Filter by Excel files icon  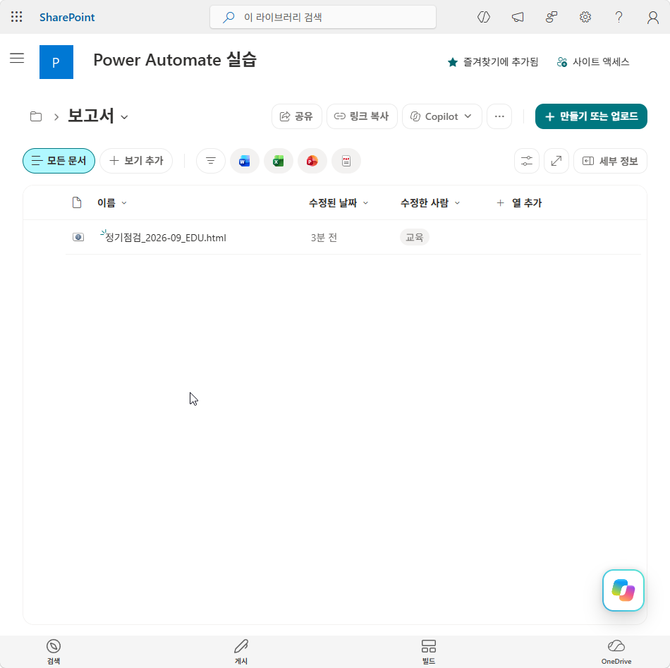278,161
